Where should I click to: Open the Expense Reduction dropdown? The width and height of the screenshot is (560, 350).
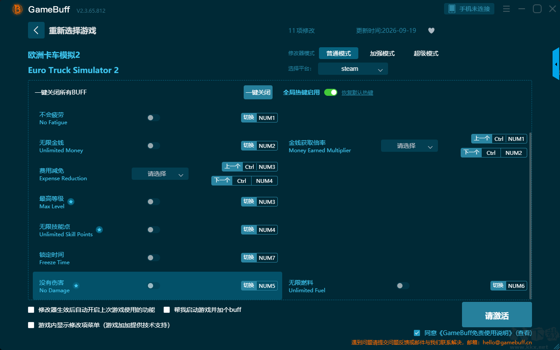[x=160, y=174]
